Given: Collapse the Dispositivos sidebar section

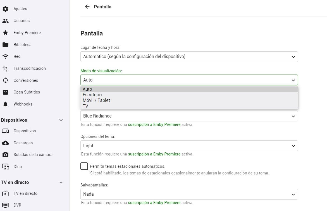Looking at the screenshot, I should (61, 120).
